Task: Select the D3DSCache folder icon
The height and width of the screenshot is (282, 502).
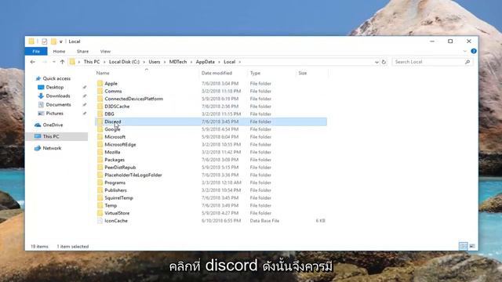Action: point(100,107)
